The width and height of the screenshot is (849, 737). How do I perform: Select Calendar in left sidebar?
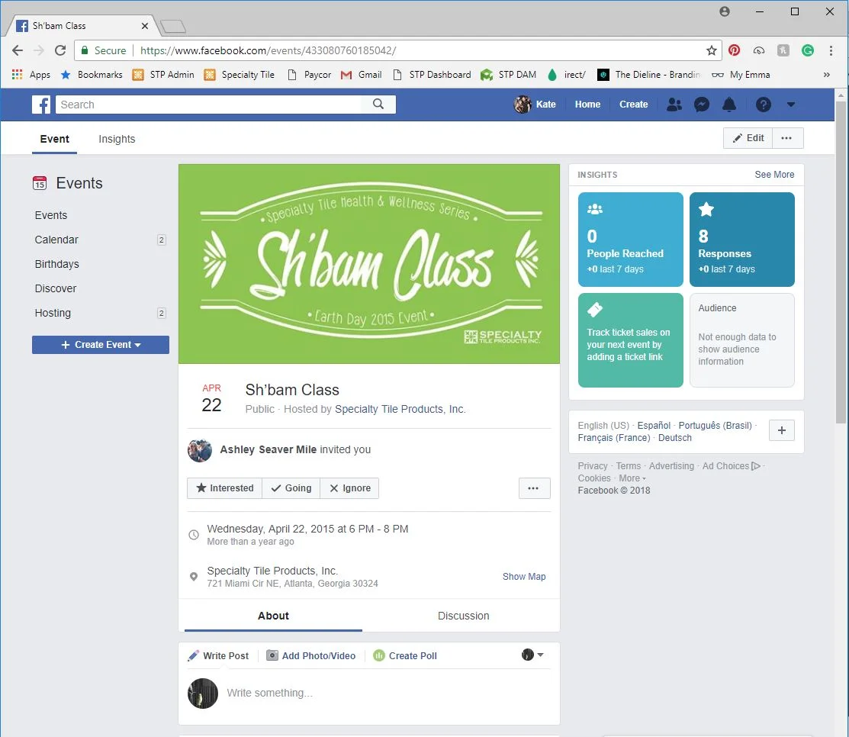[56, 240]
